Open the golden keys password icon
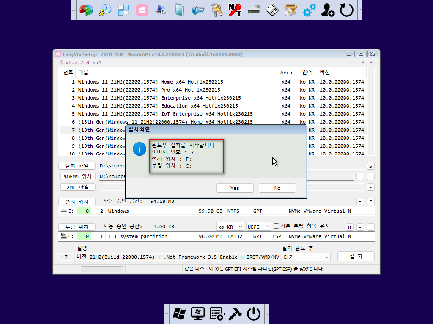 point(216,10)
